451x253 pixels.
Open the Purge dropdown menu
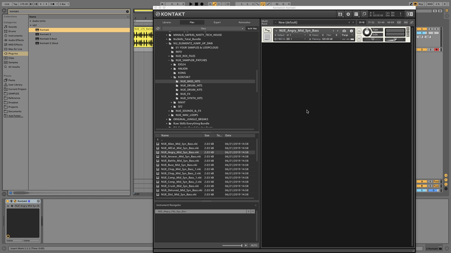[x=347, y=35]
